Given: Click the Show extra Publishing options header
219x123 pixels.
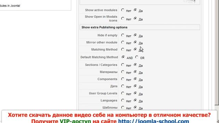Looking at the screenshot, I should point(140,27).
